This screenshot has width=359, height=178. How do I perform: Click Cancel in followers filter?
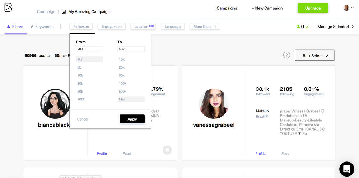[83, 119]
